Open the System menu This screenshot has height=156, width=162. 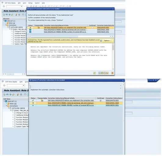coord(37,3)
